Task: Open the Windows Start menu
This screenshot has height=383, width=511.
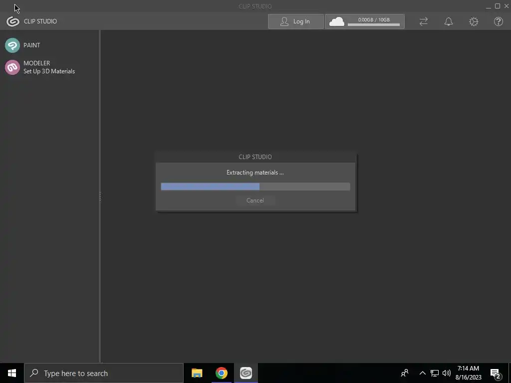Action: (x=12, y=373)
